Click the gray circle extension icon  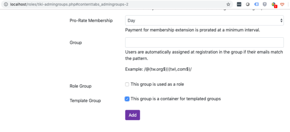tap(248, 4)
